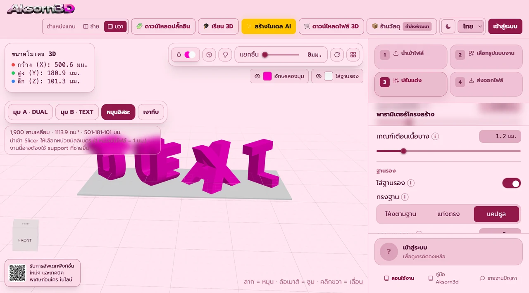
Task: Pick the white ใส่ฐานรอง color swatch
Action: tap(329, 76)
